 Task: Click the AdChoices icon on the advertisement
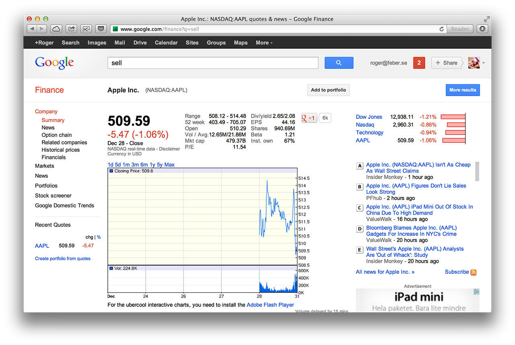click(x=476, y=292)
